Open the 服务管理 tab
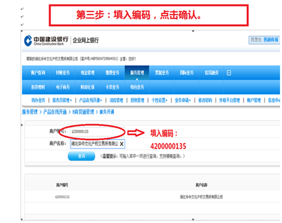This screenshot has height=223, width=282. click(137, 73)
